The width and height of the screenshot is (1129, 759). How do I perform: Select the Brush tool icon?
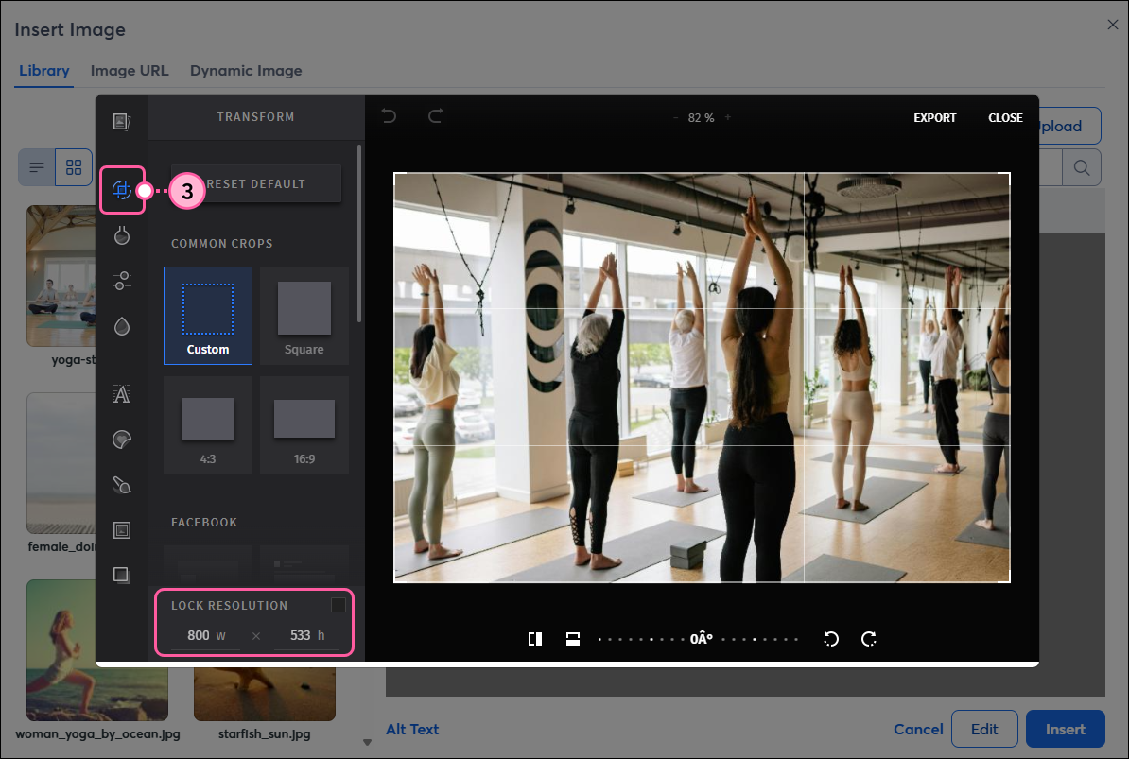pyautogui.click(x=121, y=485)
